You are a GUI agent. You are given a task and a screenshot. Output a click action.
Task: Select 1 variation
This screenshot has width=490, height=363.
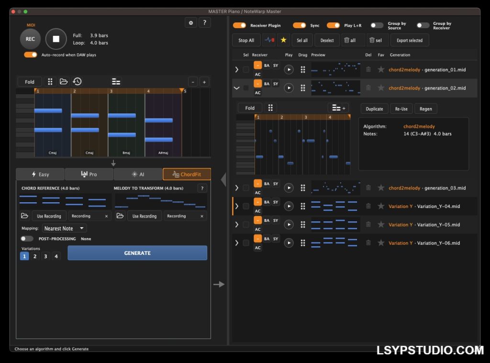tap(24, 256)
